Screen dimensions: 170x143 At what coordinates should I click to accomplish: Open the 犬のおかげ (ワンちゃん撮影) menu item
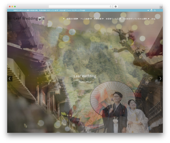136,19
